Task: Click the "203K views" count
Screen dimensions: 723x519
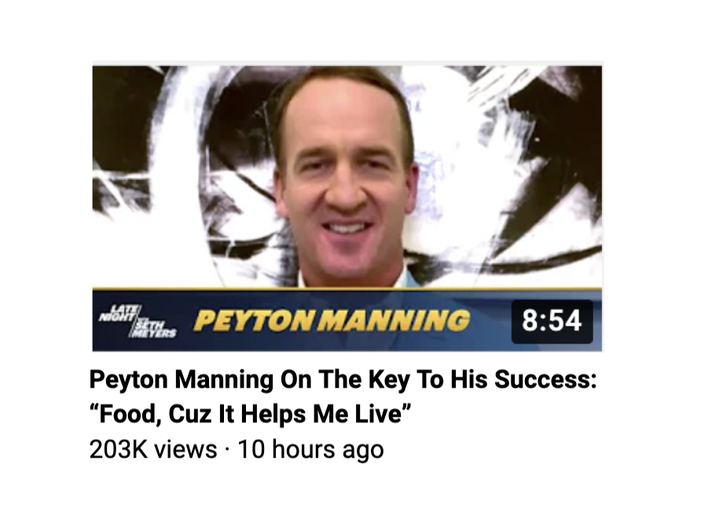Action: [153, 449]
